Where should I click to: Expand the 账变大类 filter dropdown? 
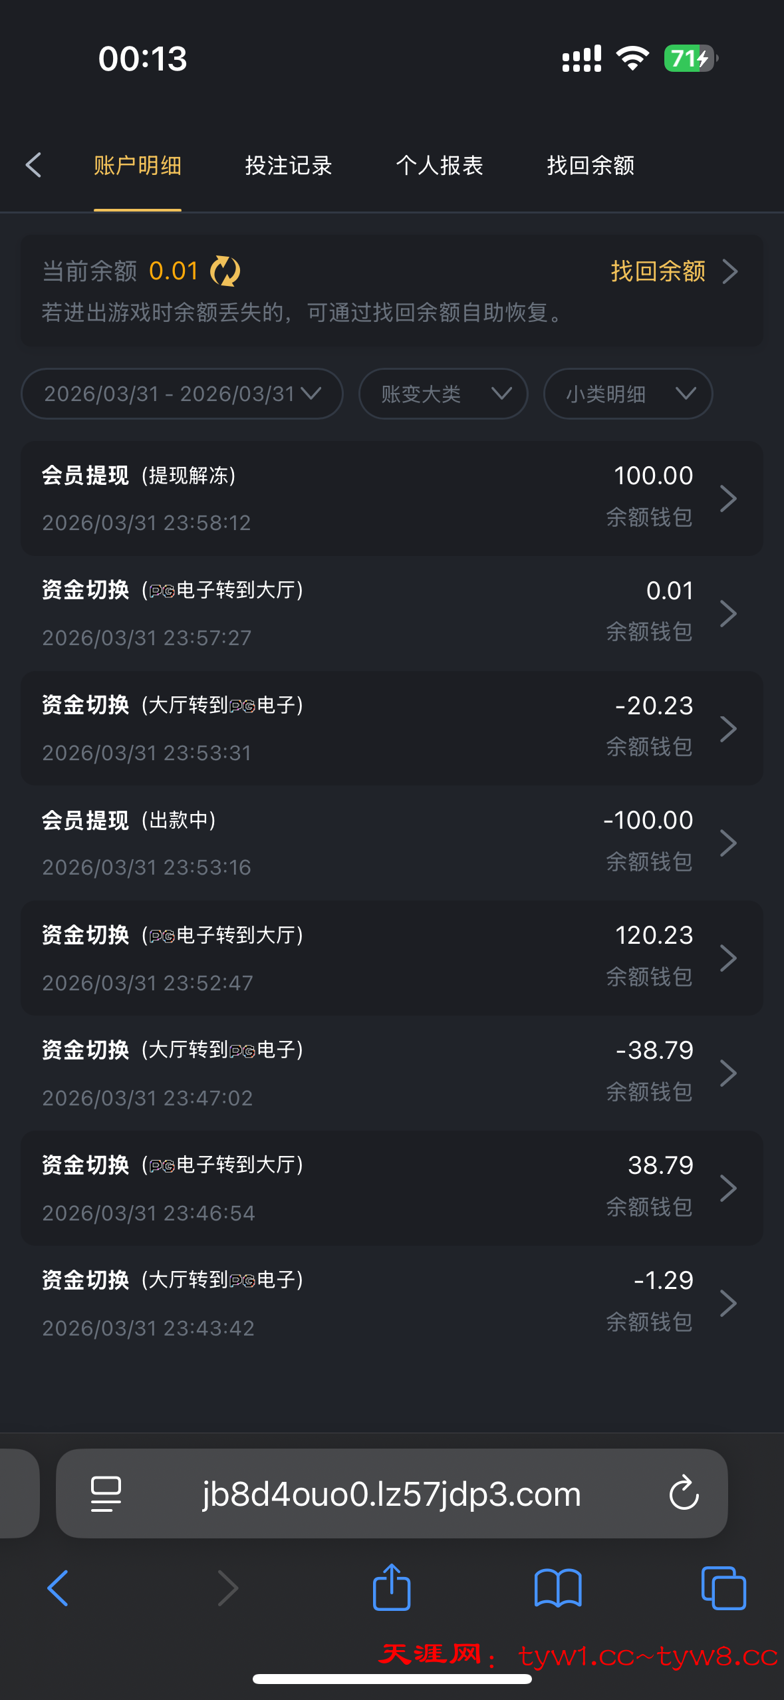click(x=444, y=394)
